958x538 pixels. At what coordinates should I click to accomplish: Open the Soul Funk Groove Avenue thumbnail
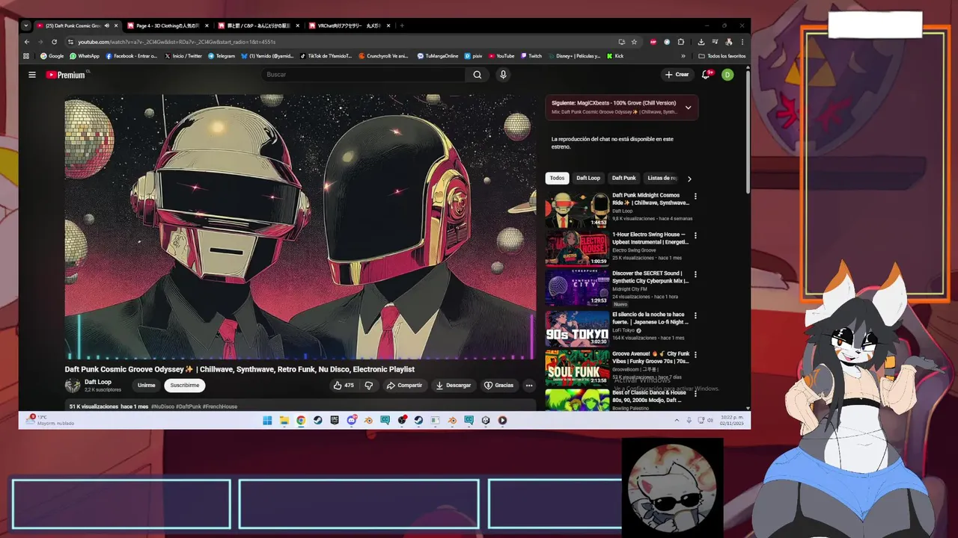pyautogui.click(x=576, y=368)
